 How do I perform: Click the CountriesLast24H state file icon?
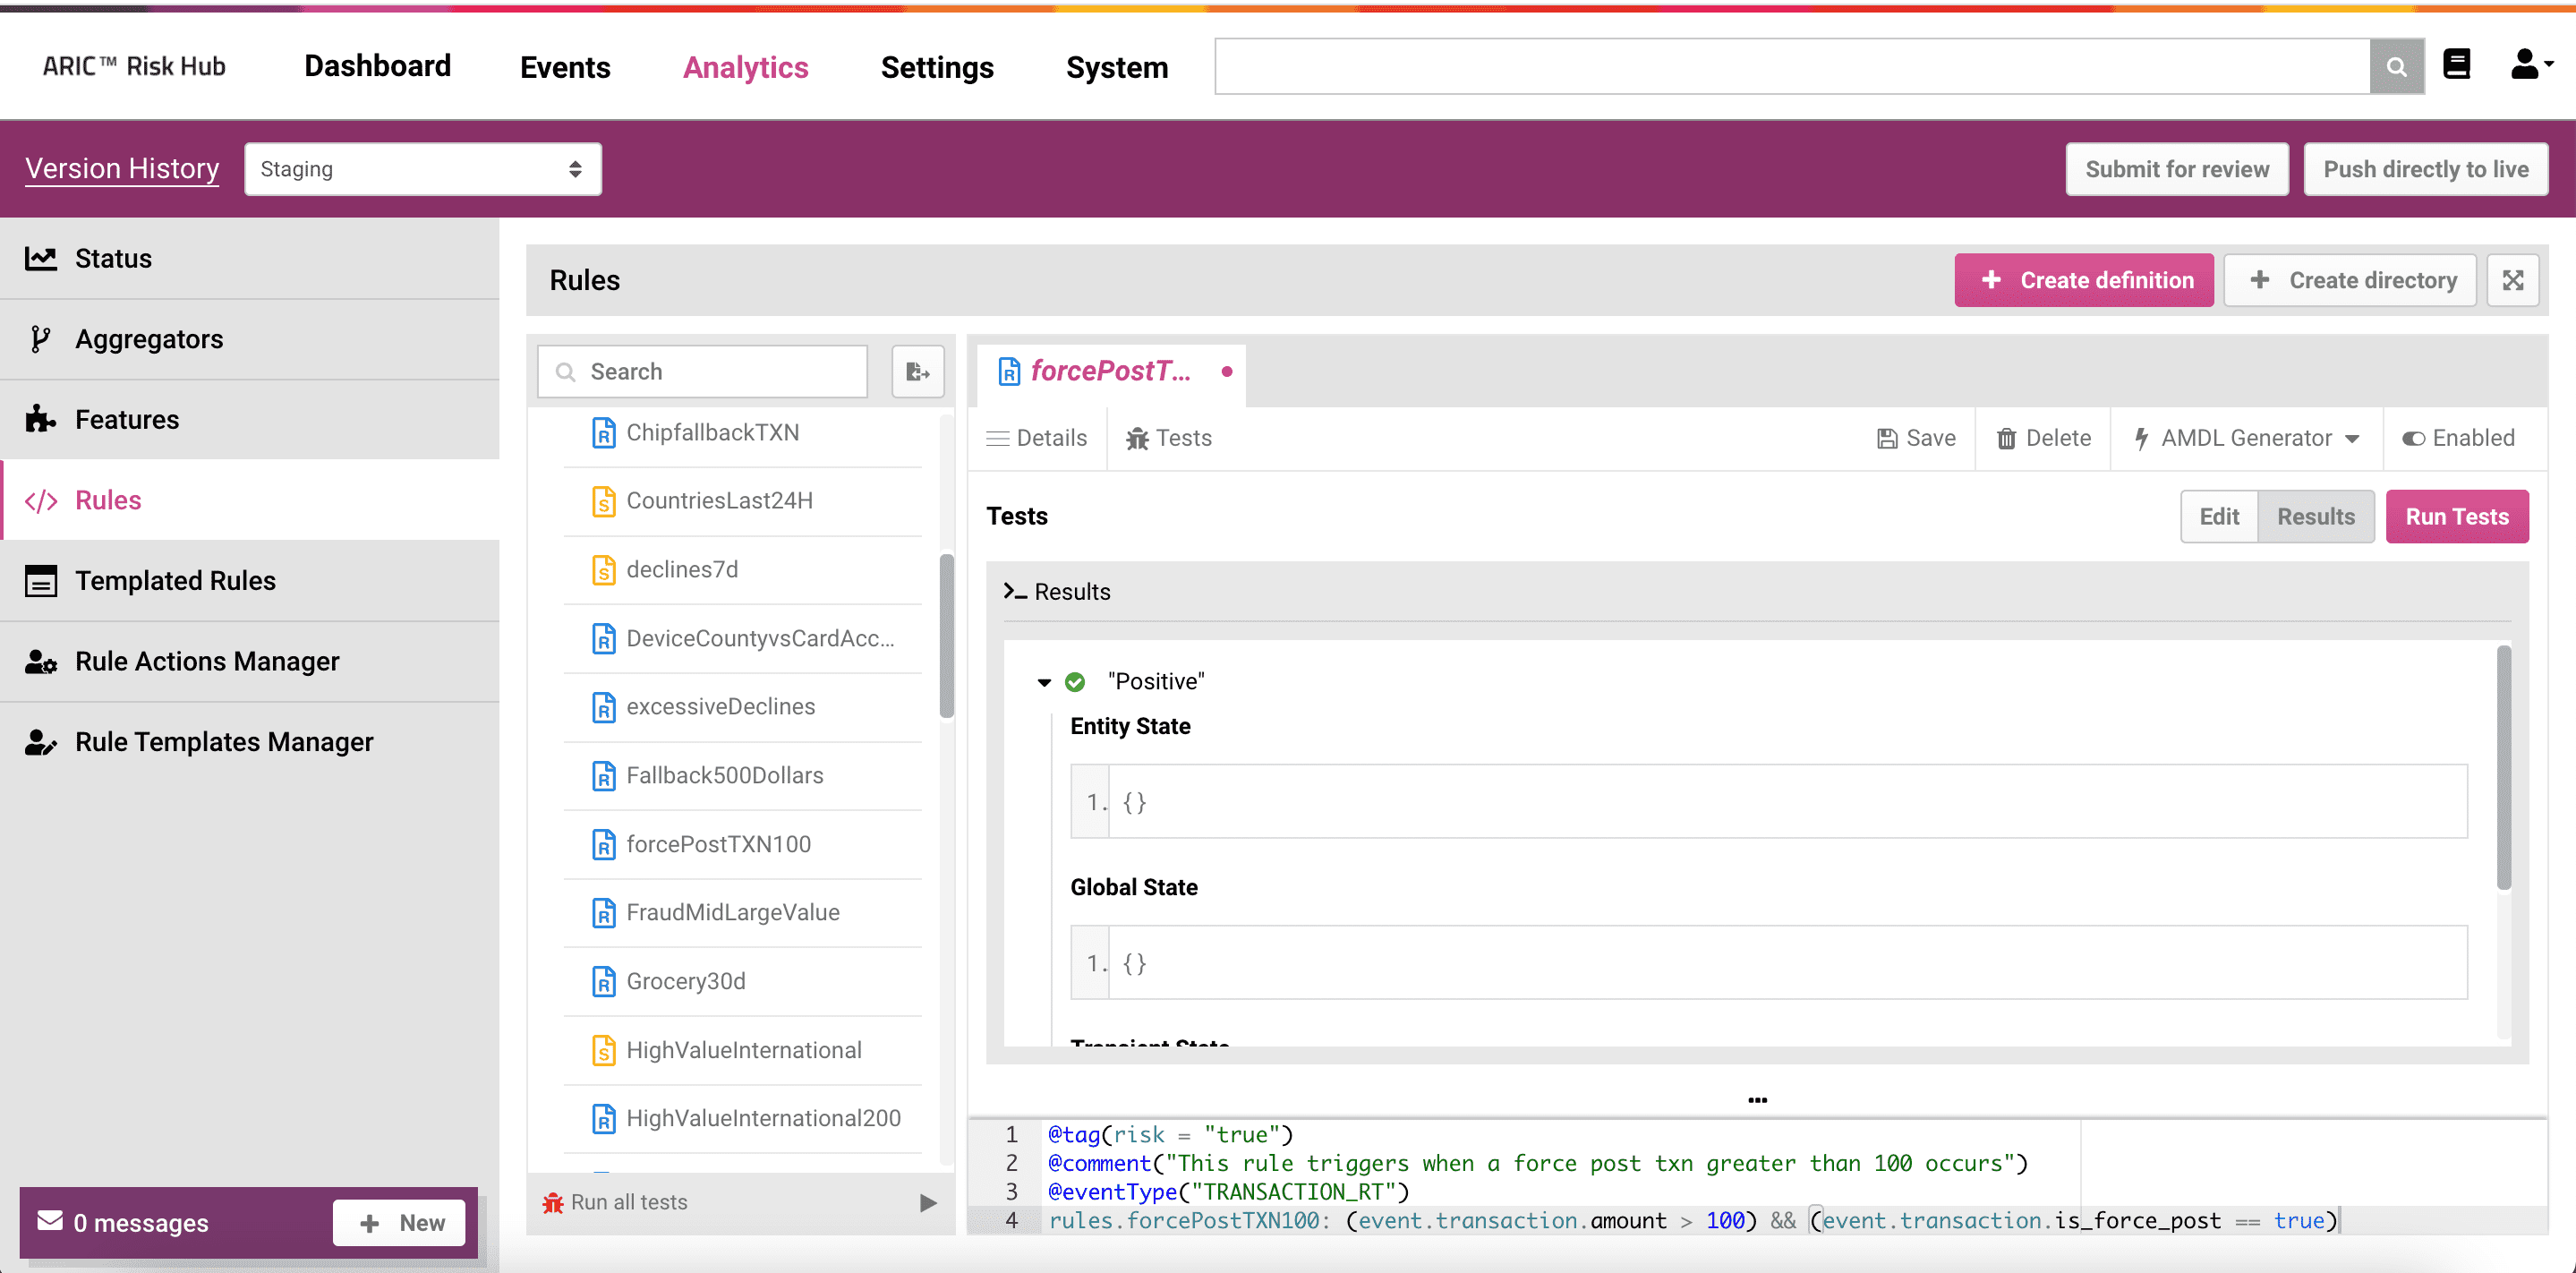pyautogui.click(x=604, y=501)
